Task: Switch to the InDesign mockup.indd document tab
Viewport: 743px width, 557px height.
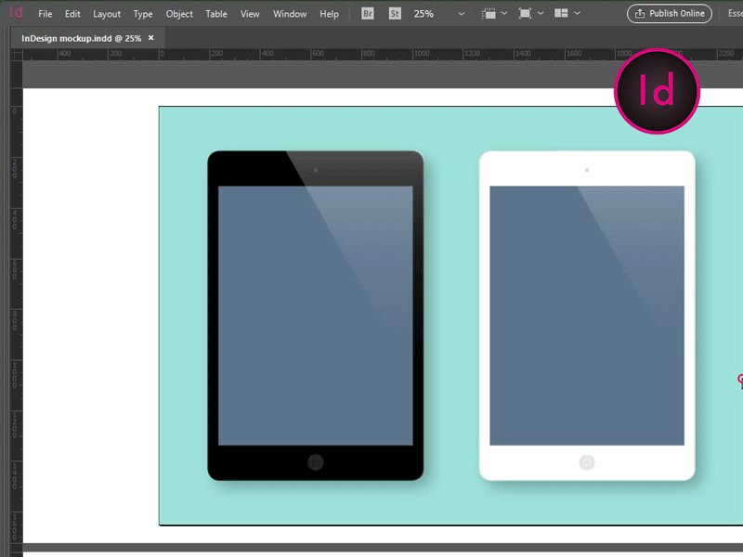Action: pos(84,39)
